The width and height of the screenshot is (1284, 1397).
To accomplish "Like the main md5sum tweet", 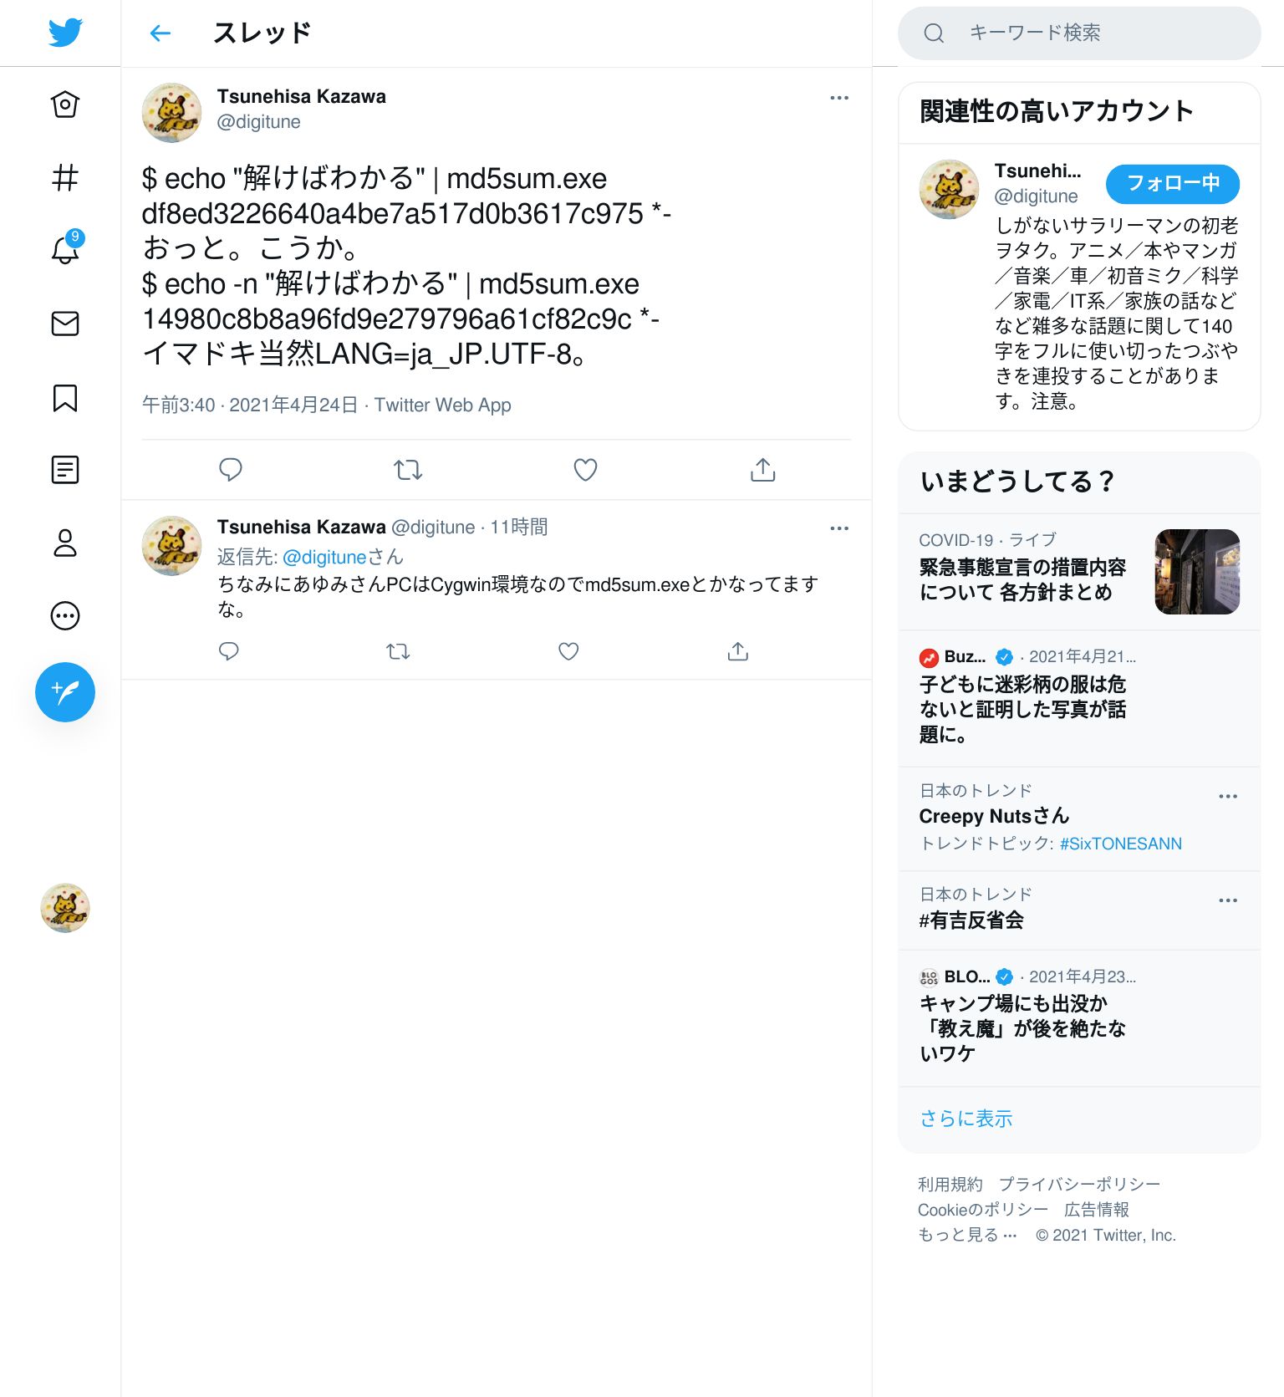I will 585,470.
